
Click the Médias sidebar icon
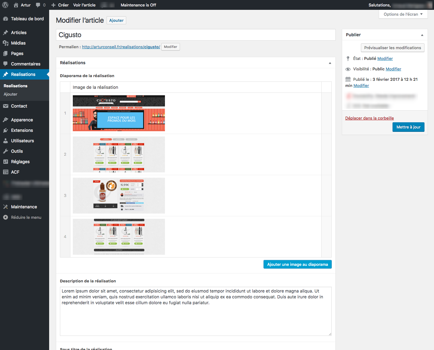(x=6, y=43)
